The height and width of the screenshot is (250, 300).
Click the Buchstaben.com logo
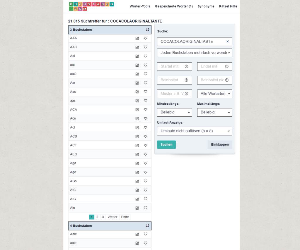91,6
